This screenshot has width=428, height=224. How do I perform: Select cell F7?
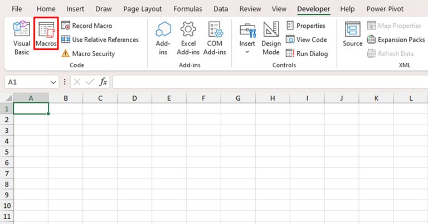203,173
